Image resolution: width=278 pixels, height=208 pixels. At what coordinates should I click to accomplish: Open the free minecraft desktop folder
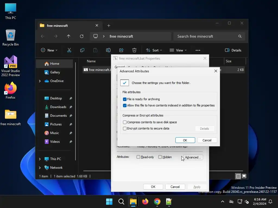pos(11,118)
